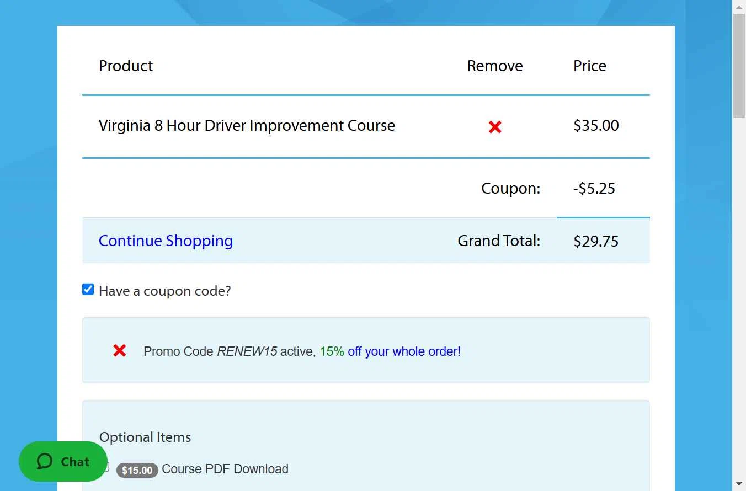Click the Optional Items heading
The image size is (746, 491).
pyautogui.click(x=145, y=437)
